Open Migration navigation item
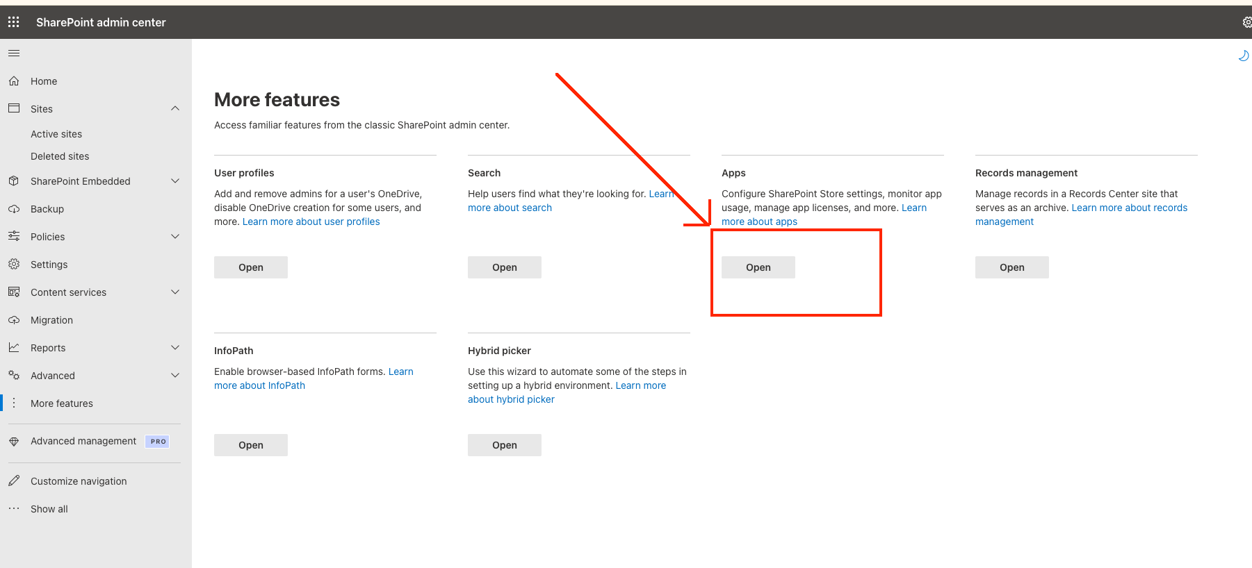Image resolution: width=1252 pixels, height=568 pixels. pyautogui.click(x=51, y=320)
